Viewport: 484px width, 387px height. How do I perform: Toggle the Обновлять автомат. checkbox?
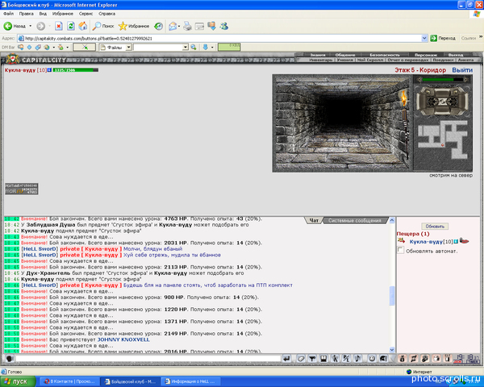pyautogui.click(x=402, y=251)
